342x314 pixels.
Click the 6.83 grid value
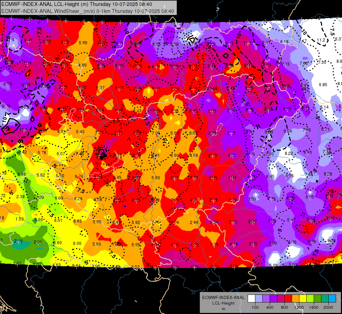click(78, 221)
